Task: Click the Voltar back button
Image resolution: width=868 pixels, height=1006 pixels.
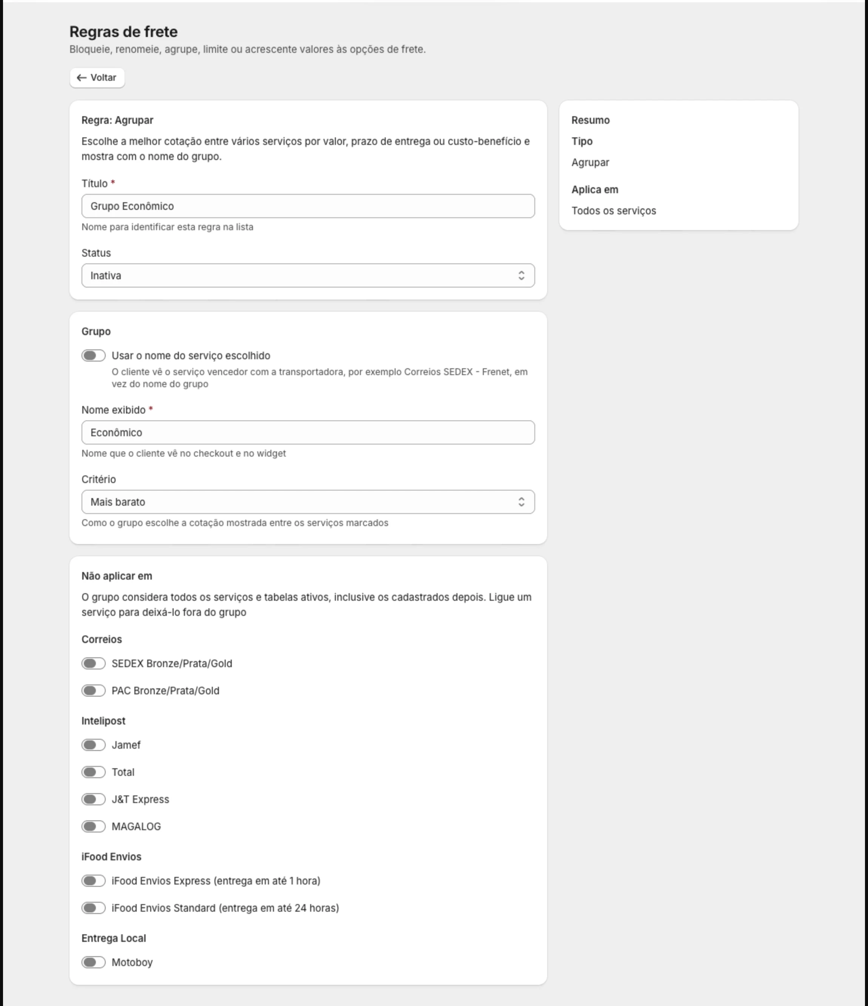Action: 97,78
